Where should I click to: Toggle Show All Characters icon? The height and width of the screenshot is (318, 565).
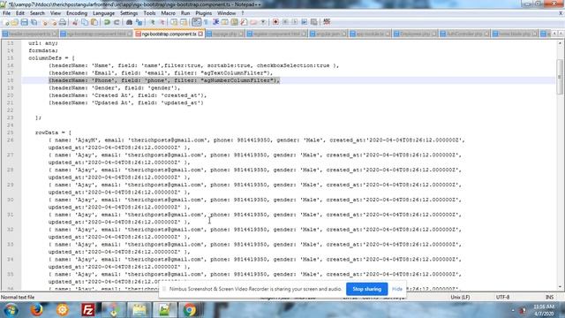[x=206, y=22]
